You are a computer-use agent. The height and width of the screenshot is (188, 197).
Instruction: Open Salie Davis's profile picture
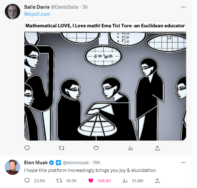(x=13, y=12)
